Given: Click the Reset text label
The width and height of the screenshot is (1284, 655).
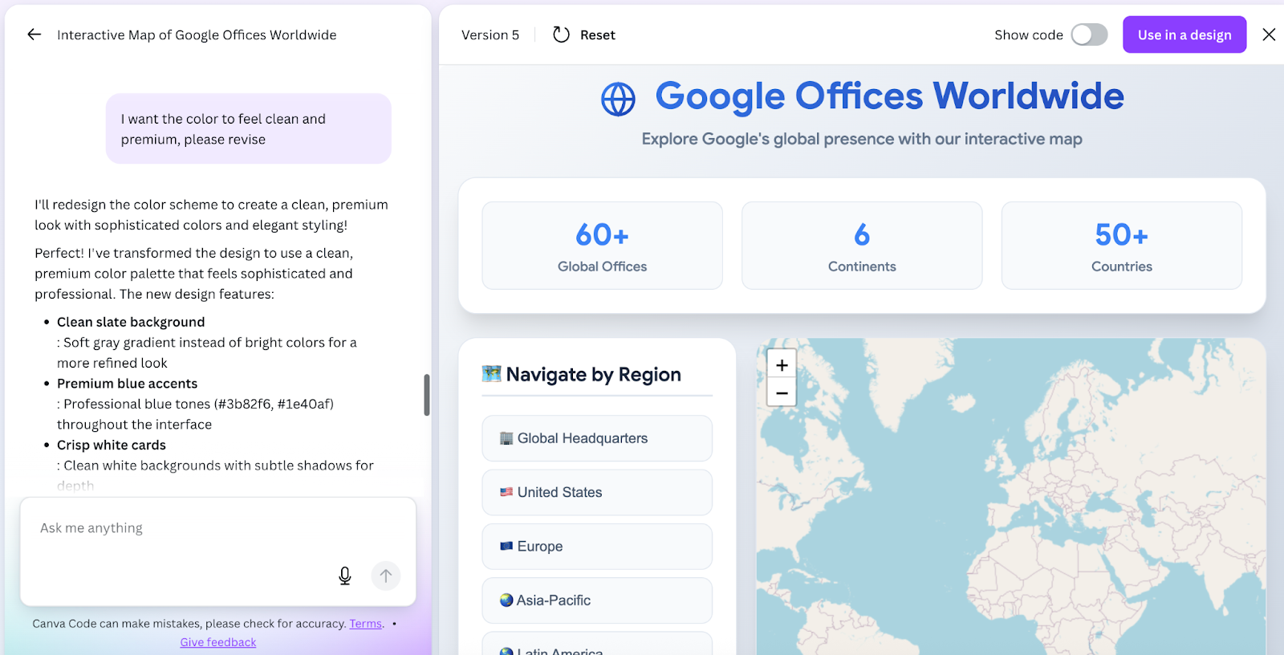Looking at the screenshot, I should [x=598, y=35].
